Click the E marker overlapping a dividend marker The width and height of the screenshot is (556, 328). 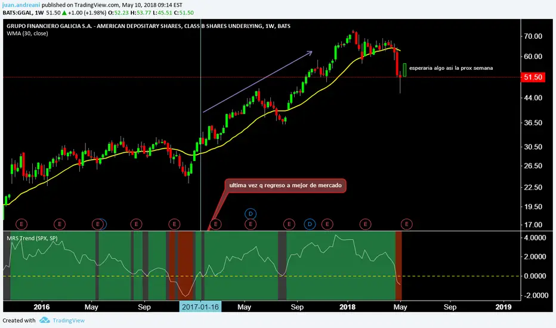(x=97, y=224)
